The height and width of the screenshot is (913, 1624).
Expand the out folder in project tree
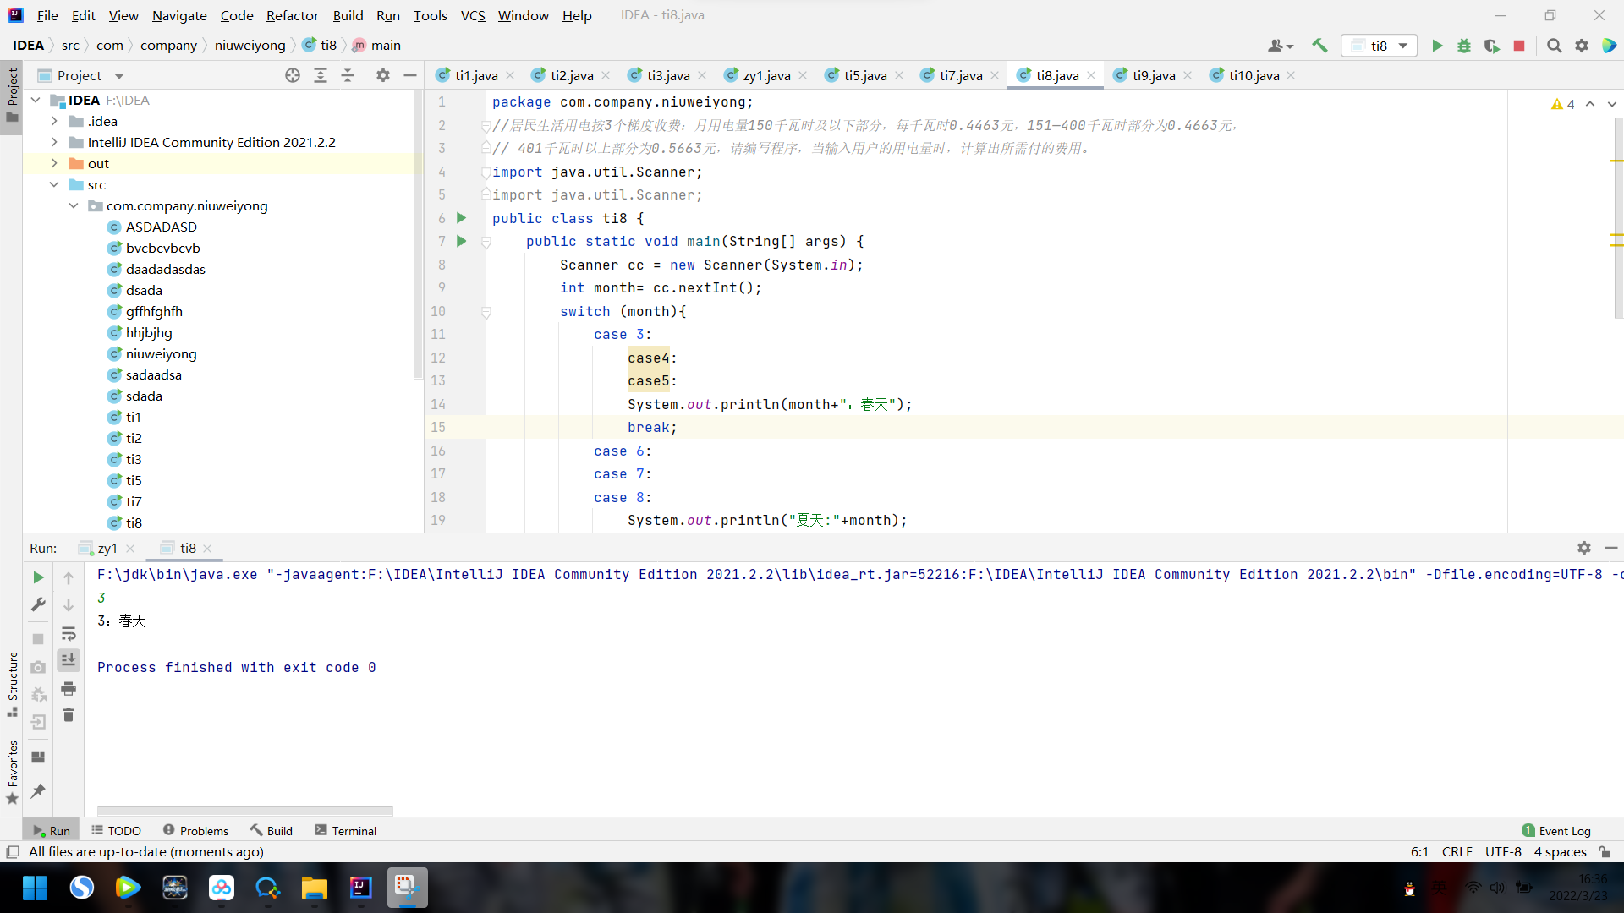(x=54, y=163)
